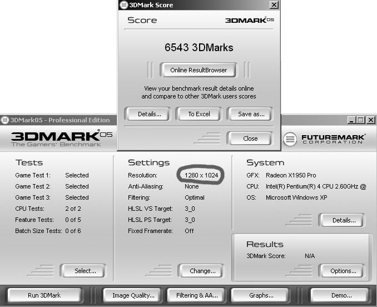The image size is (377, 307).
Task: Export results with To Excel button
Action: coord(199,114)
